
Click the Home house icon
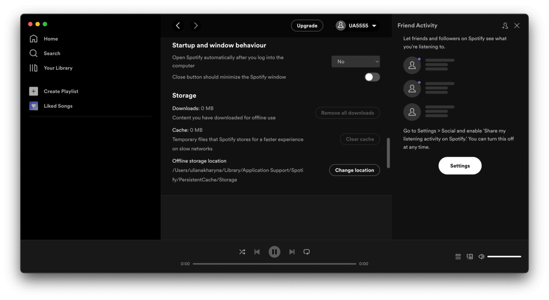click(x=33, y=39)
